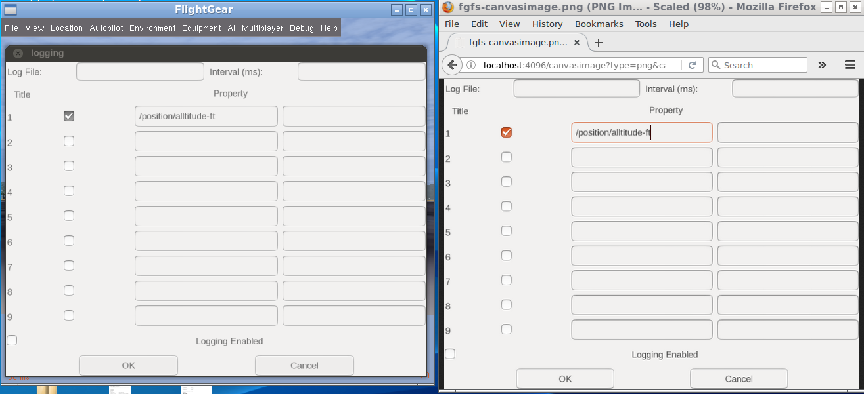Check row 3 checkbox in FlightGear logging dialog
The height and width of the screenshot is (394, 864).
[x=69, y=166]
